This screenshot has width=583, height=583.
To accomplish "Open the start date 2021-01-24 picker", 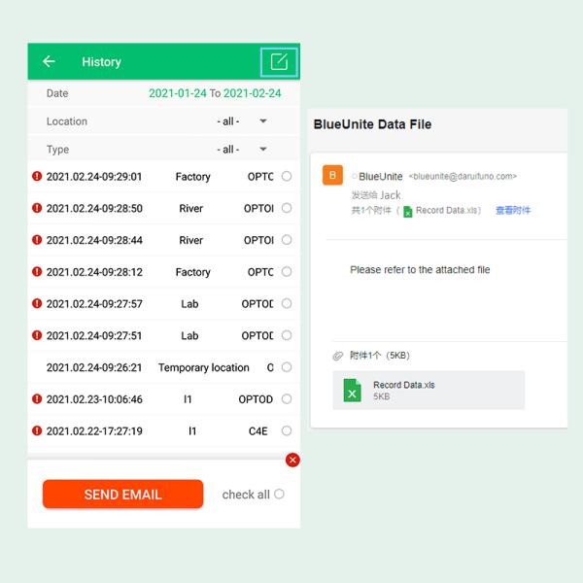I will [x=177, y=93].
